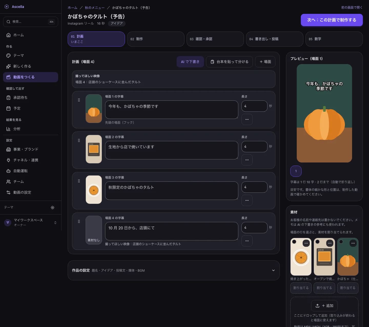Grab the drag handle of scene 1 row

[x=79, y=100]
